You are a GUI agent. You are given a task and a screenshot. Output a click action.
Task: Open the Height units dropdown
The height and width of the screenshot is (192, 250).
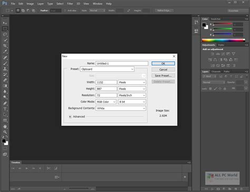[x=132, y=89]
